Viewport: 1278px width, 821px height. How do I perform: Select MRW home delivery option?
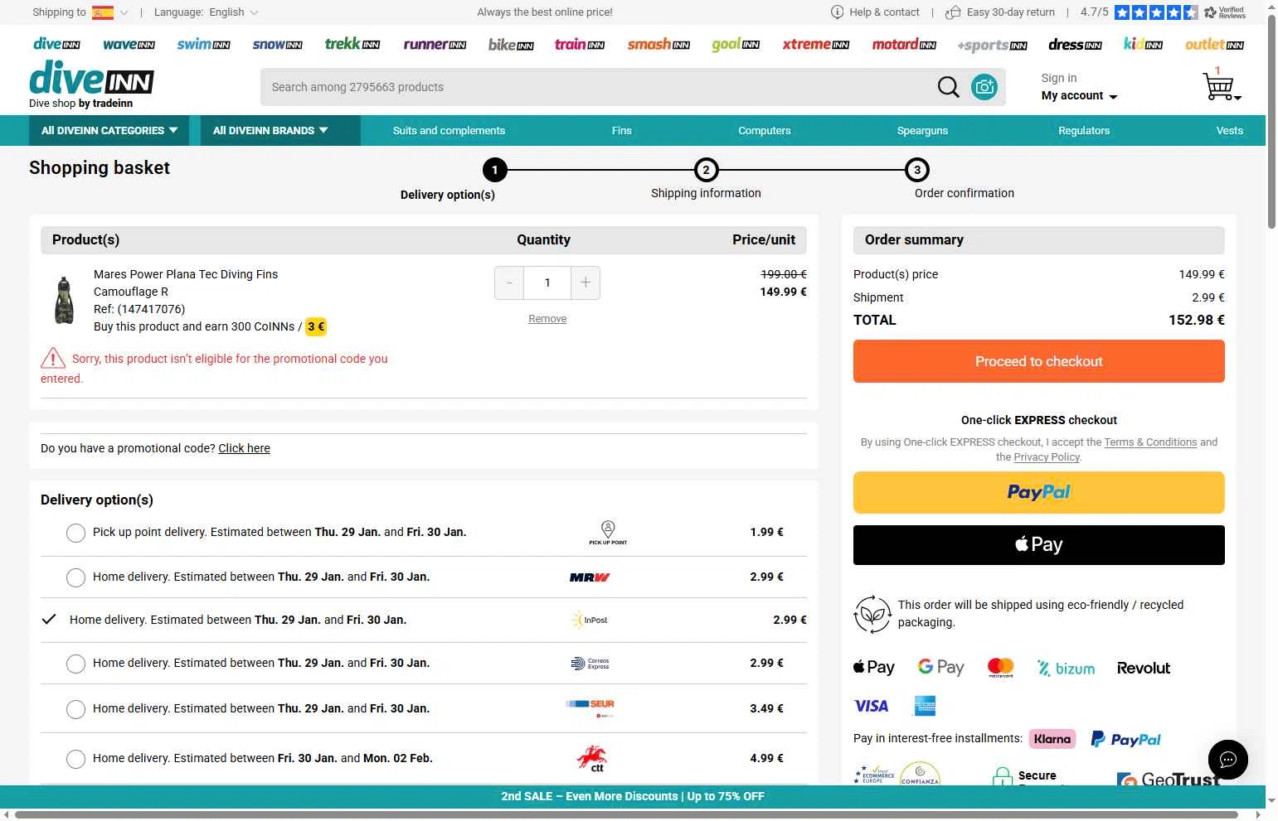(x=75, y=577)
